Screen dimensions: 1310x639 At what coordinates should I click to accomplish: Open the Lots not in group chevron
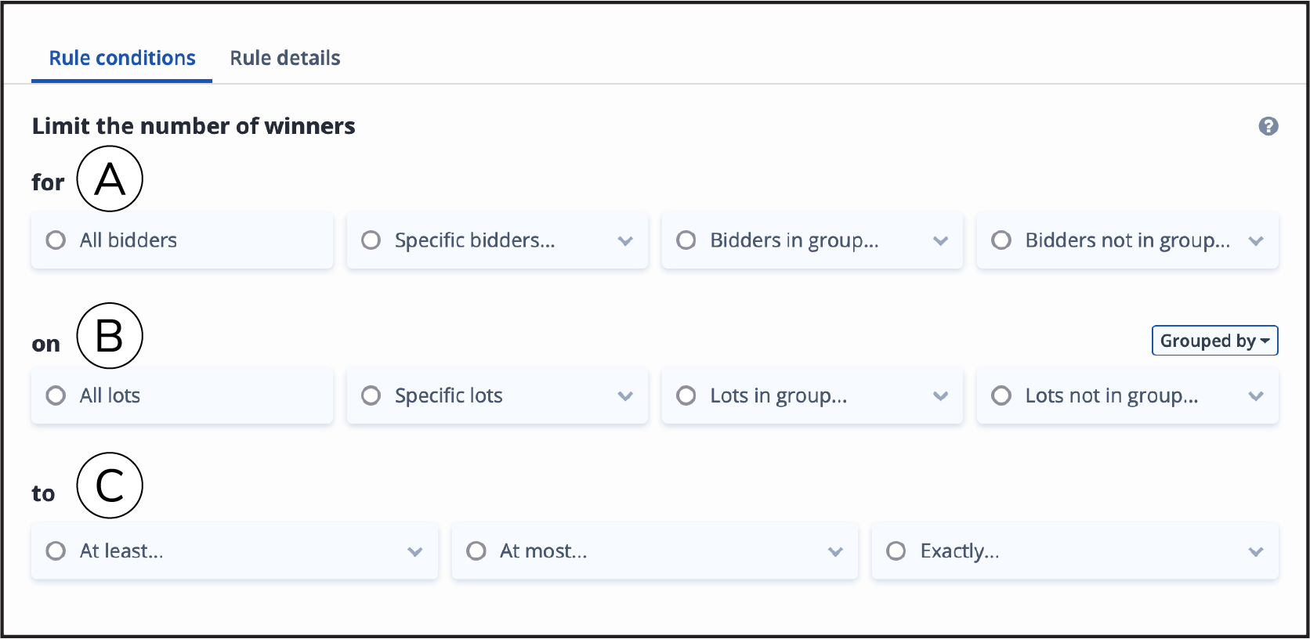point(1256,395)
